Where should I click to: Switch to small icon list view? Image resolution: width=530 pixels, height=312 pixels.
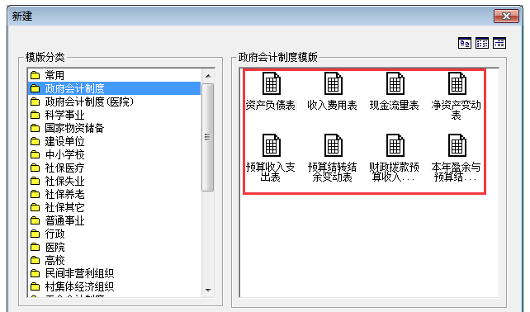click(x=482, y=43)
